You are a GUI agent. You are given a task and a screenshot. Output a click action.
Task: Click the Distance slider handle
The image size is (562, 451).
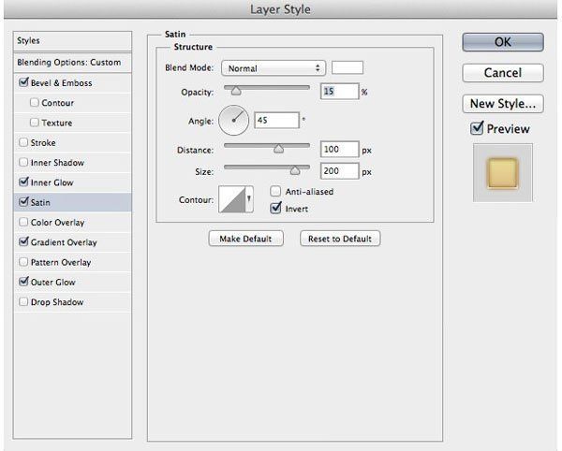coord(278,150)
